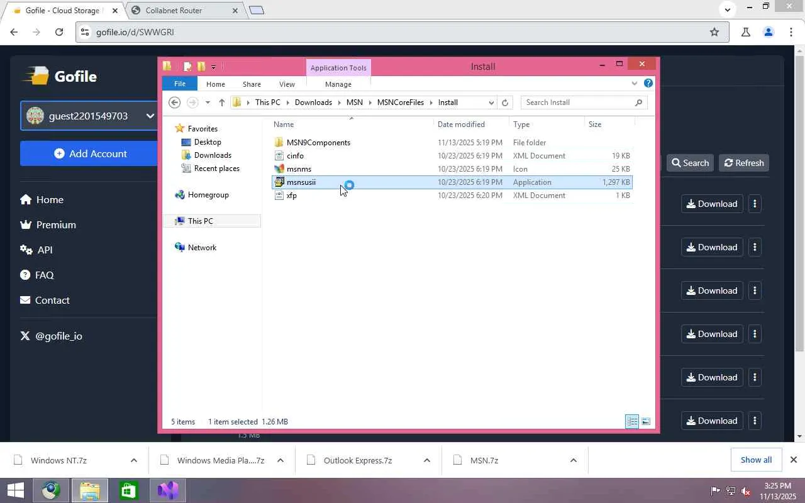Open the Explorer File menu

[x=180, y=84]
